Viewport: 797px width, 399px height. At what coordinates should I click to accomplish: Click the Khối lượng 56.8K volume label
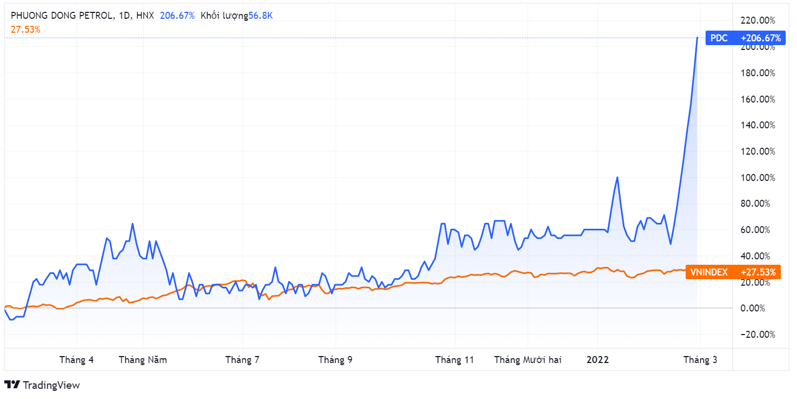pos(237,16)
